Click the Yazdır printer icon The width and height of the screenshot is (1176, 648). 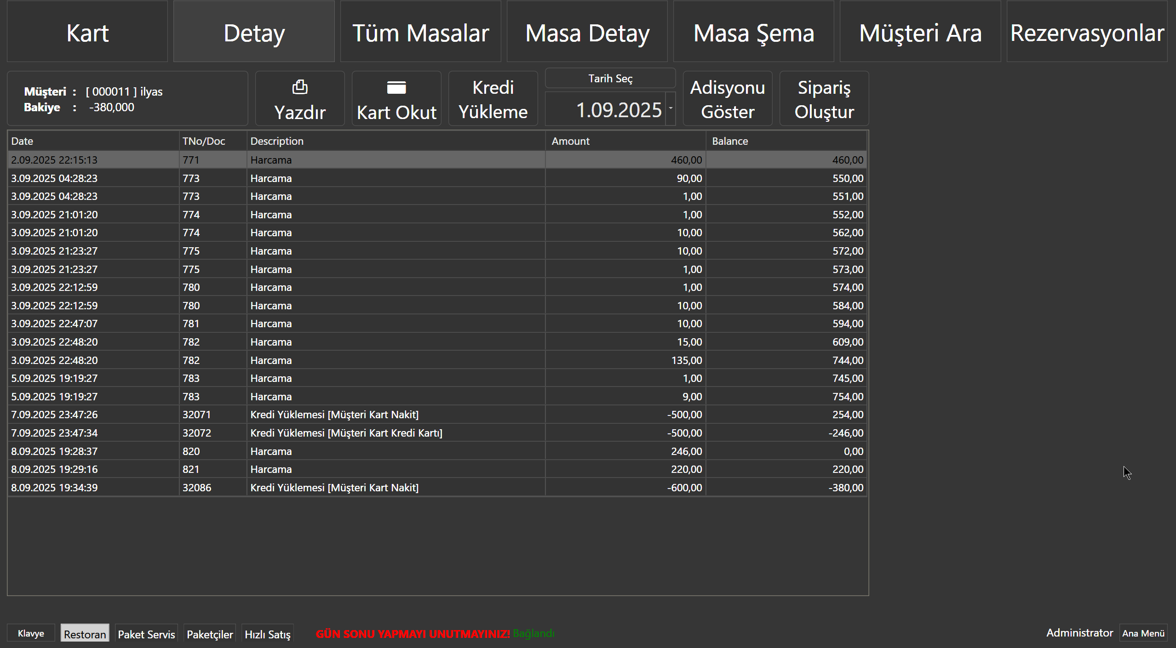tap(300, 87)
